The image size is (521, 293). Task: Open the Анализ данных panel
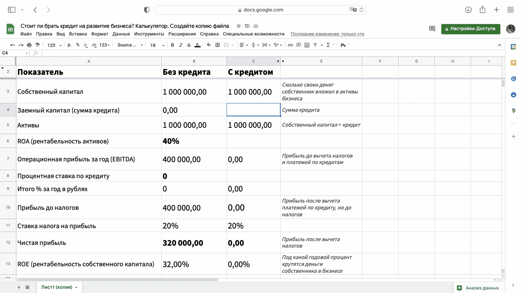[478, 288]
